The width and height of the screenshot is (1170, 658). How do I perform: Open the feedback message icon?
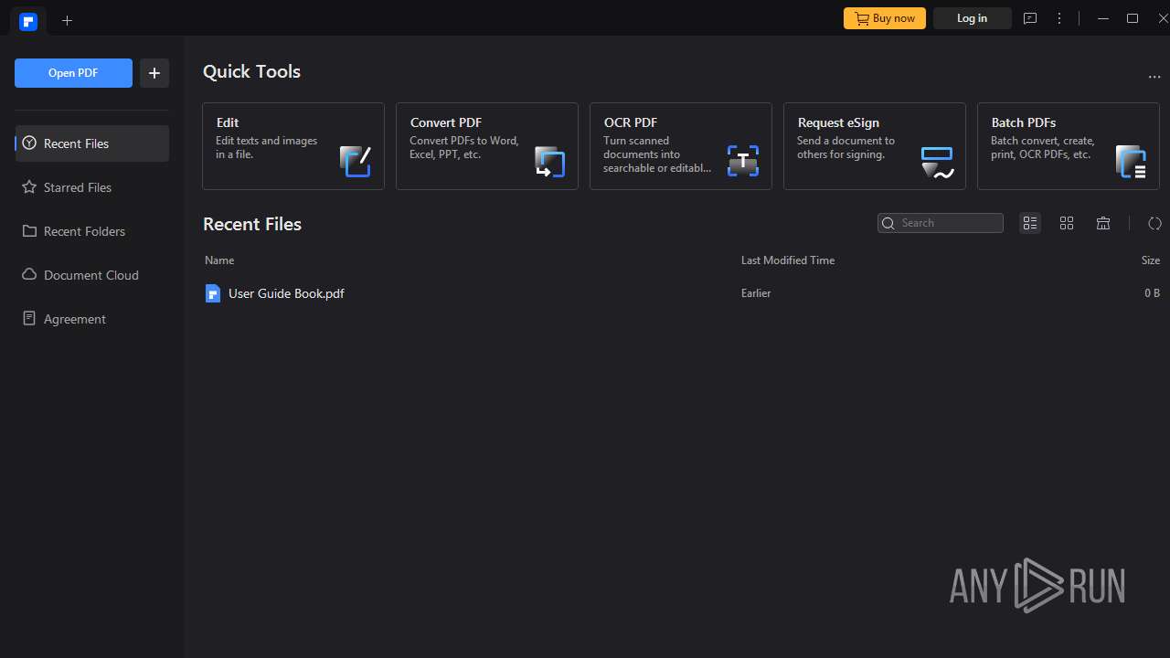click(x=1030, y=18)
